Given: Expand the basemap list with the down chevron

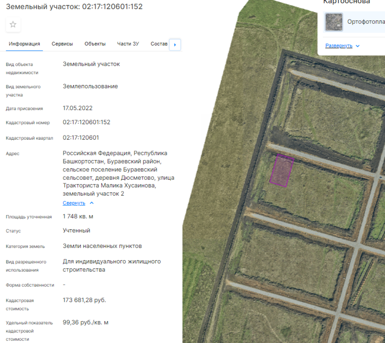Looking at the screenshot, I should pos(358,46).
